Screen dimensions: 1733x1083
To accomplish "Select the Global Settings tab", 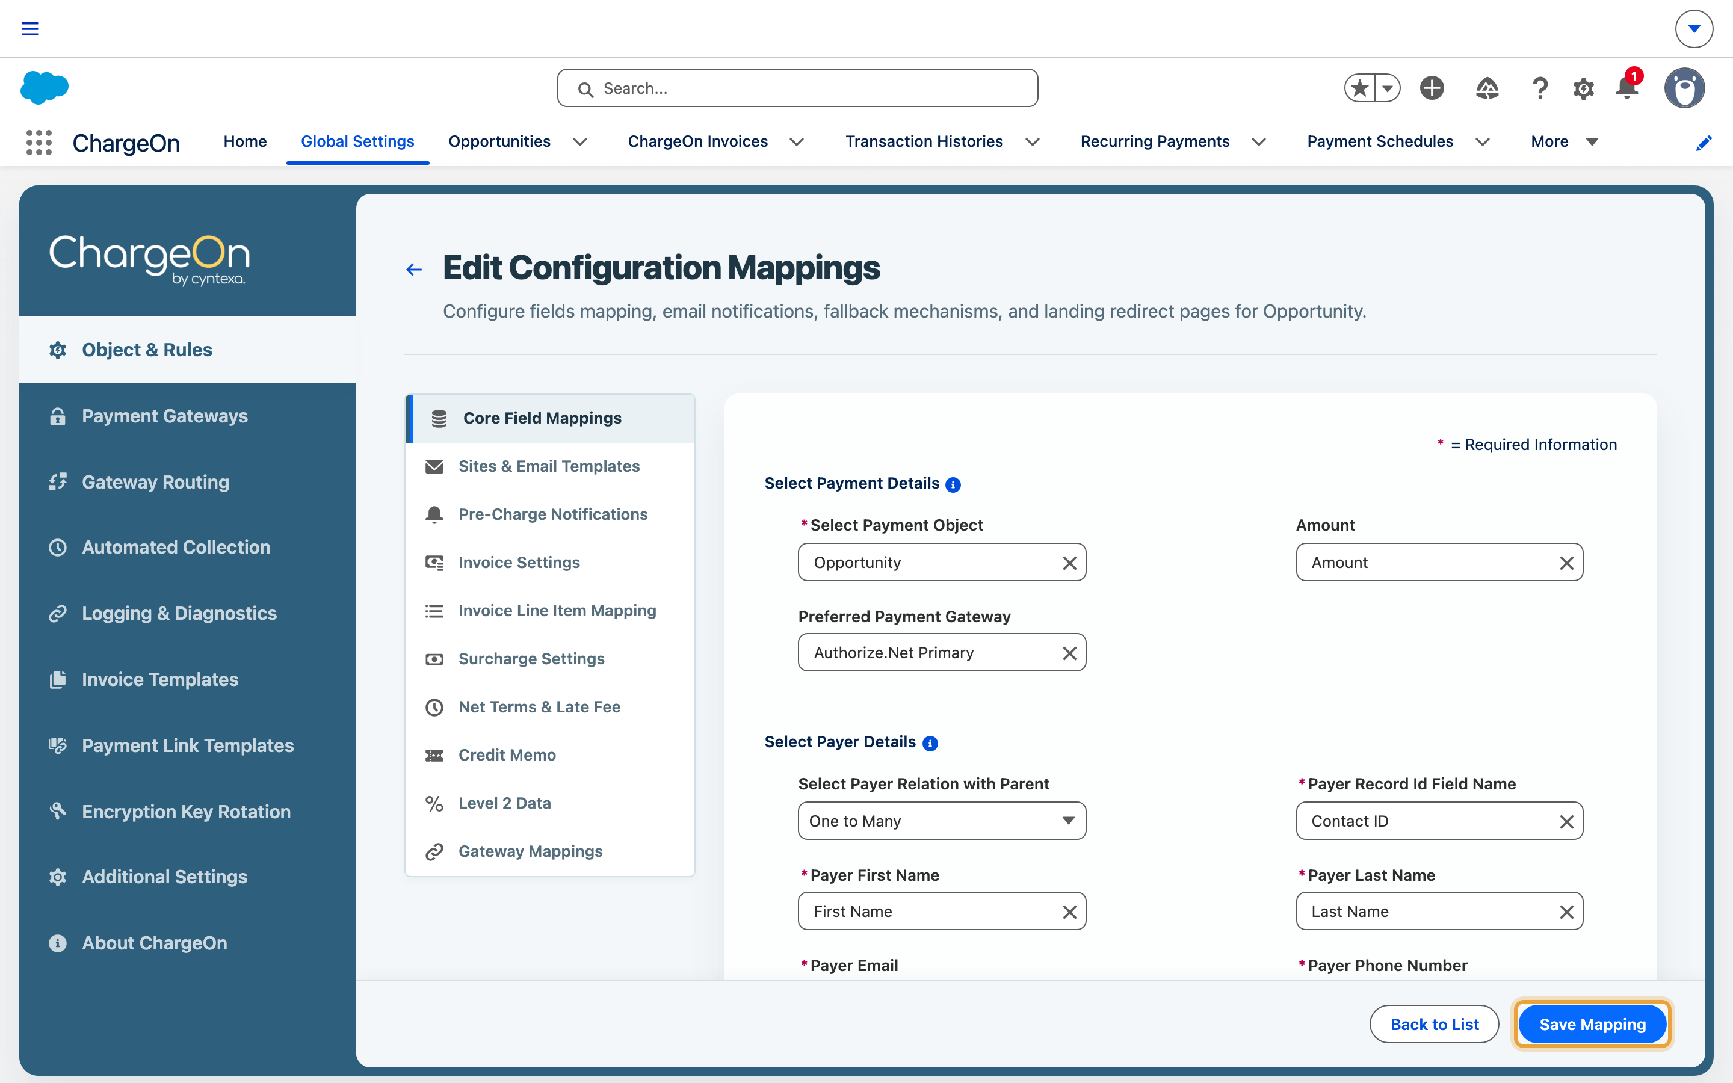I will point(357,142).
